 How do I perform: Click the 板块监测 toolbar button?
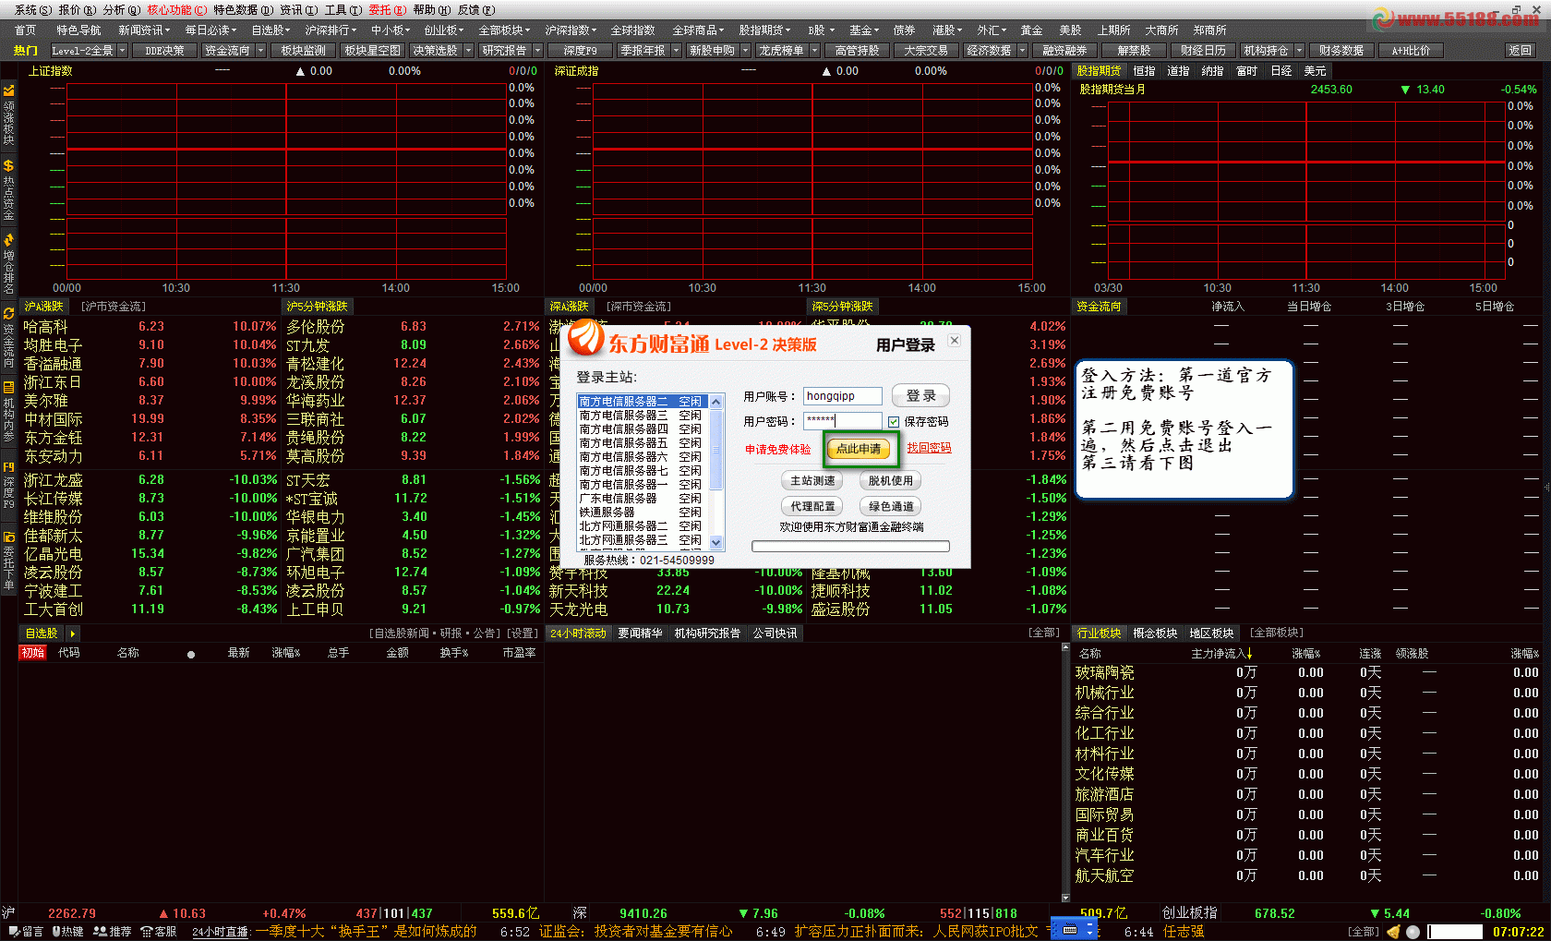(x=303, y=51)
